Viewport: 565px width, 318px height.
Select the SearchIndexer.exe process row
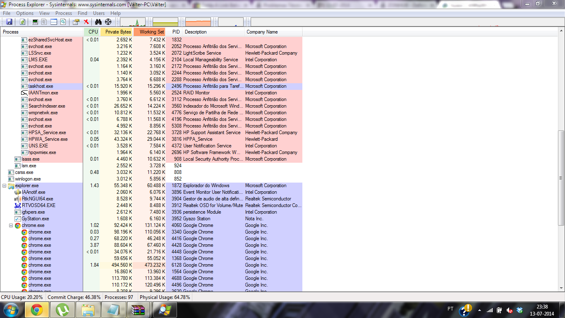point(151,106)
